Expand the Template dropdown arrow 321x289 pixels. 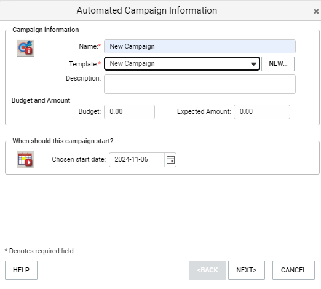[x=253, y=64]
